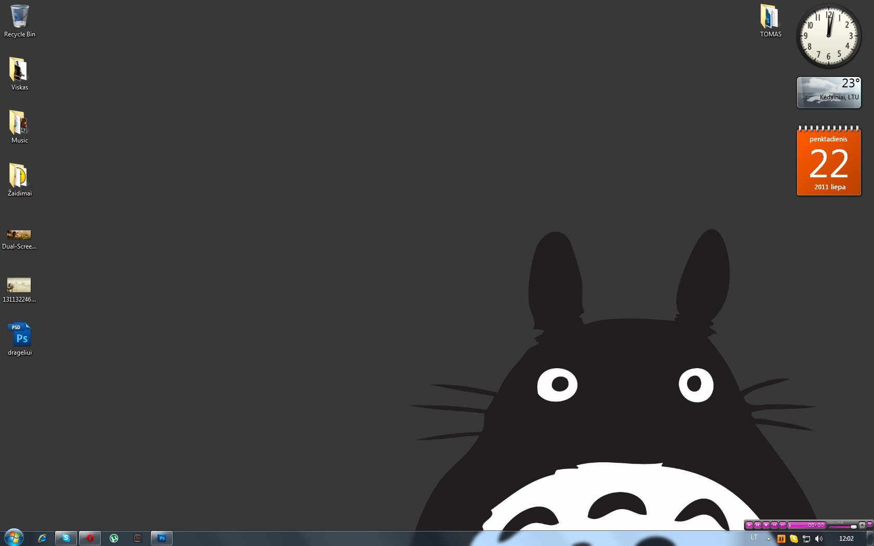Click the 12:02 taskbar clock
Viewport: 874px width, 546px height.
846,539
